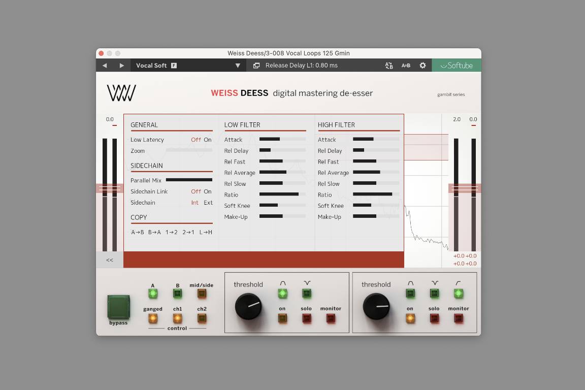Set Sidechain Link to Off
The image size is (585, 390).
point(196,191)
